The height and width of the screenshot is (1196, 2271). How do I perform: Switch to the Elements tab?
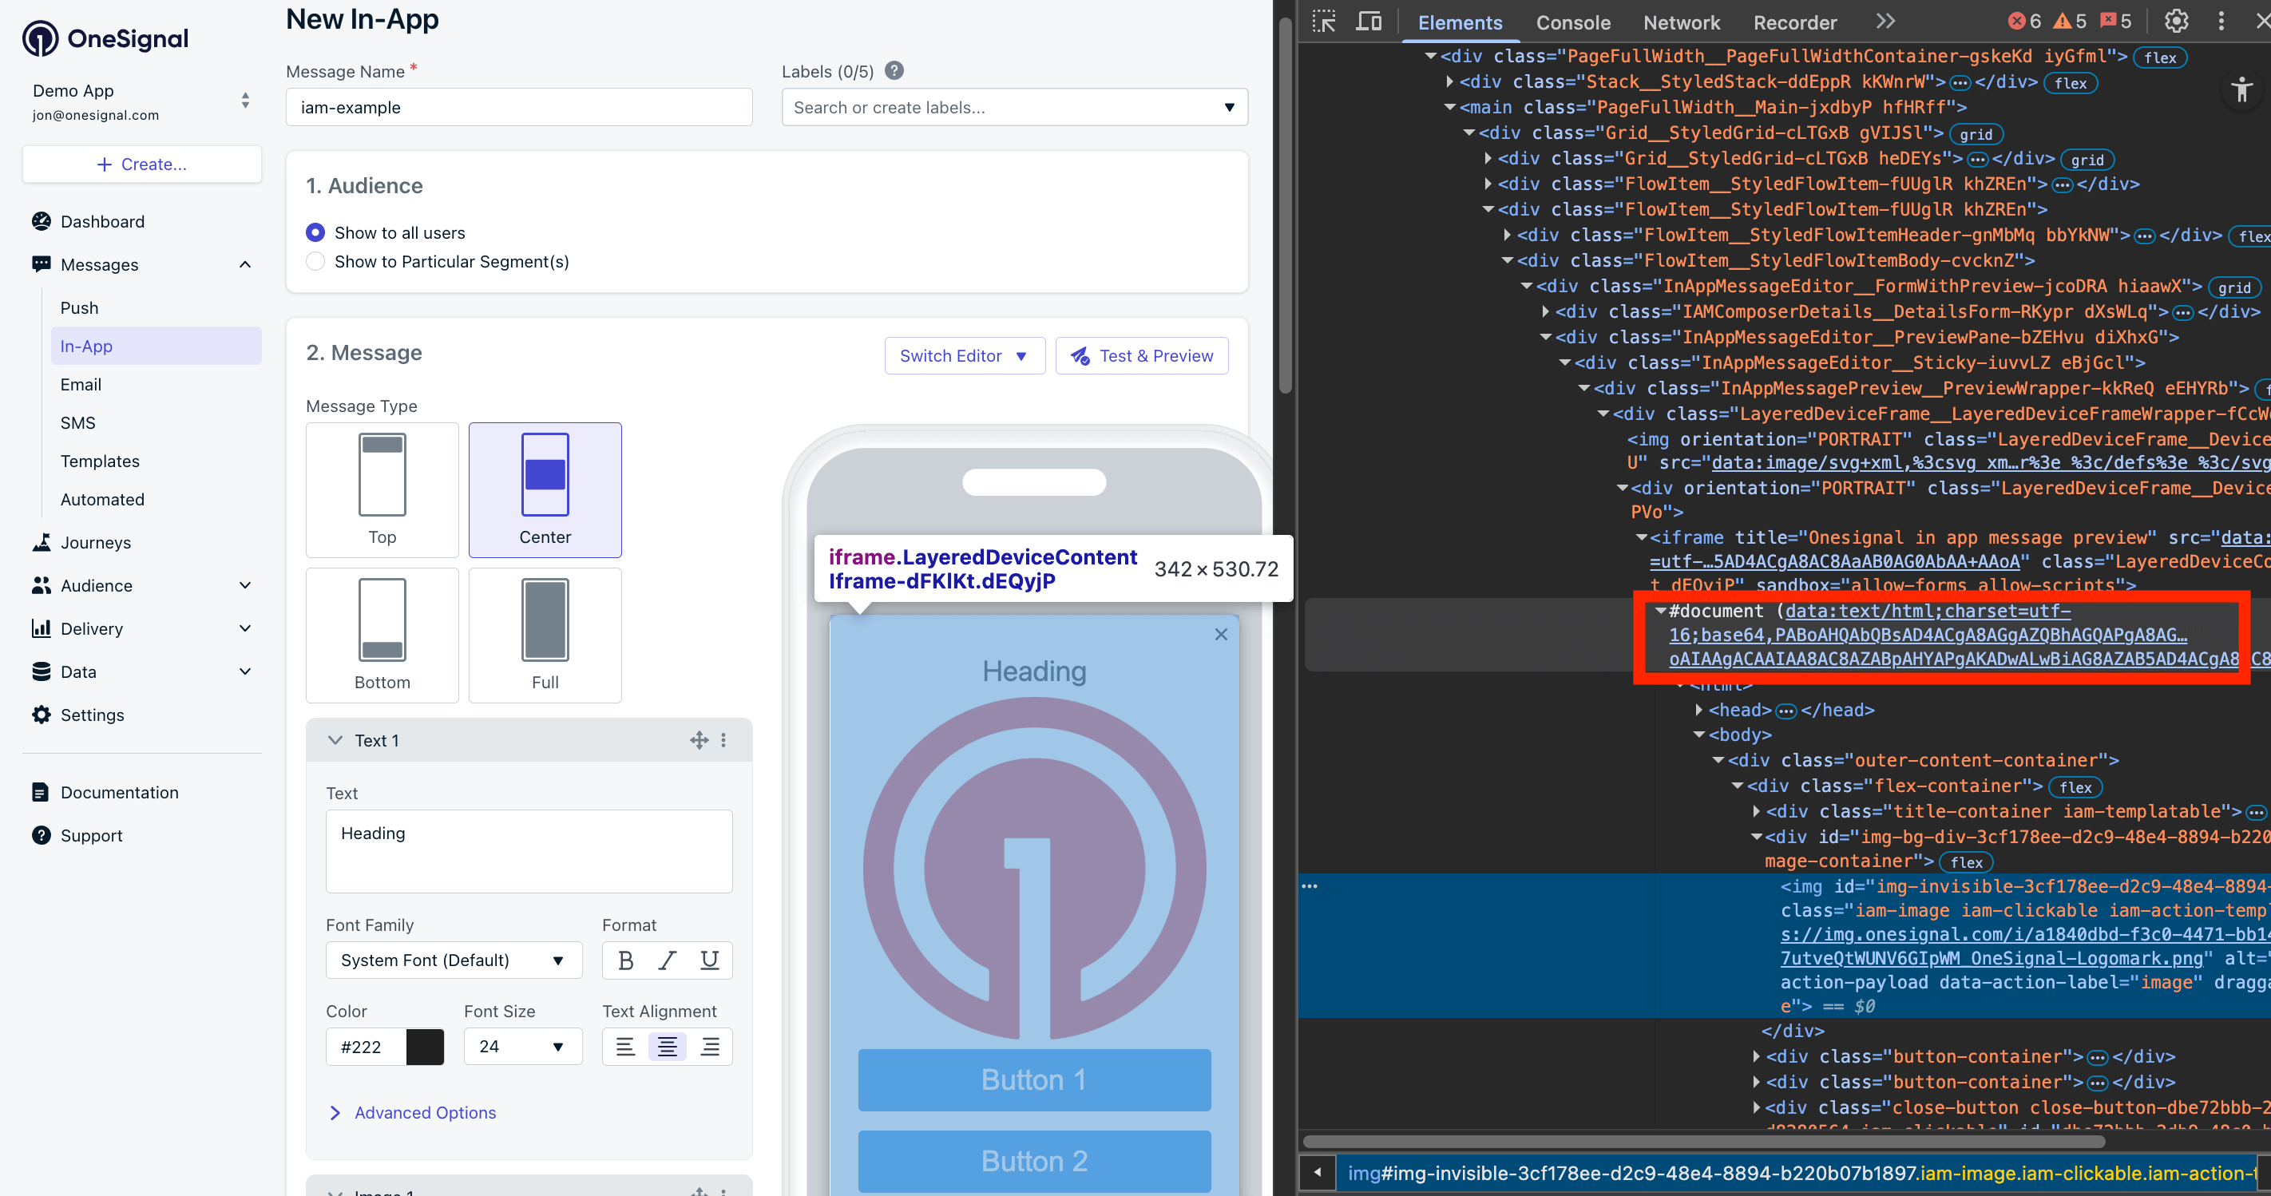1460,22
